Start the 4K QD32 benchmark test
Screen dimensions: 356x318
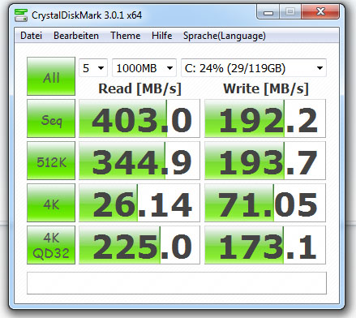[51, 245]
